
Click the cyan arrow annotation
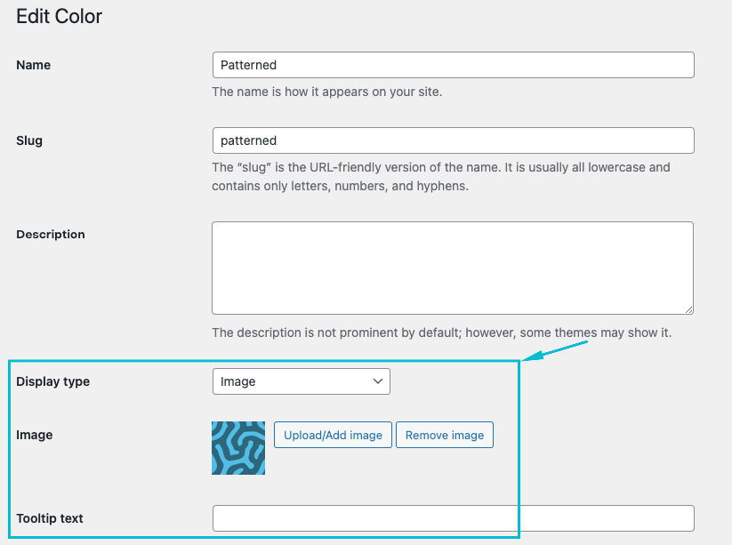[x=556, y=350]
